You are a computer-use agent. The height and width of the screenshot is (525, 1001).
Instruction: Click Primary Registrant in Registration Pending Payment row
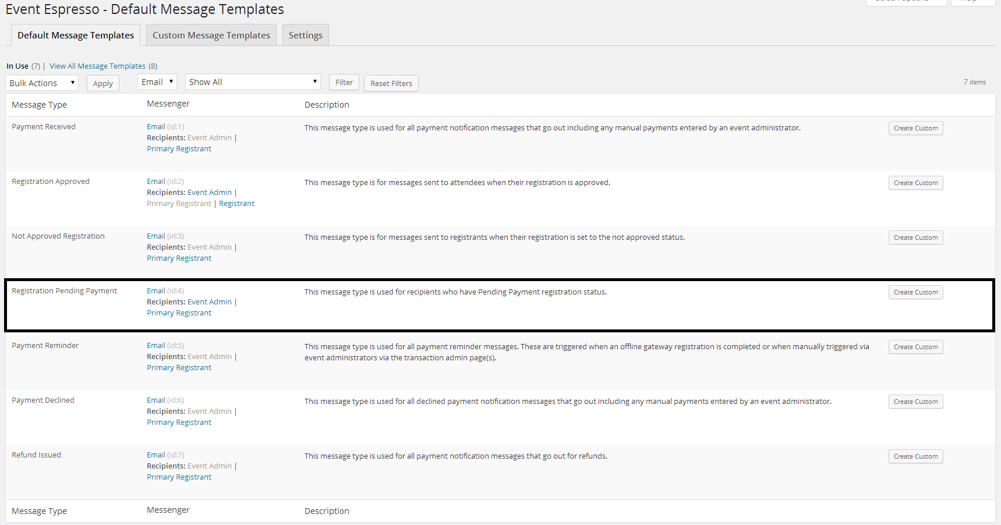pyautogui.click(x=179, y=313)
